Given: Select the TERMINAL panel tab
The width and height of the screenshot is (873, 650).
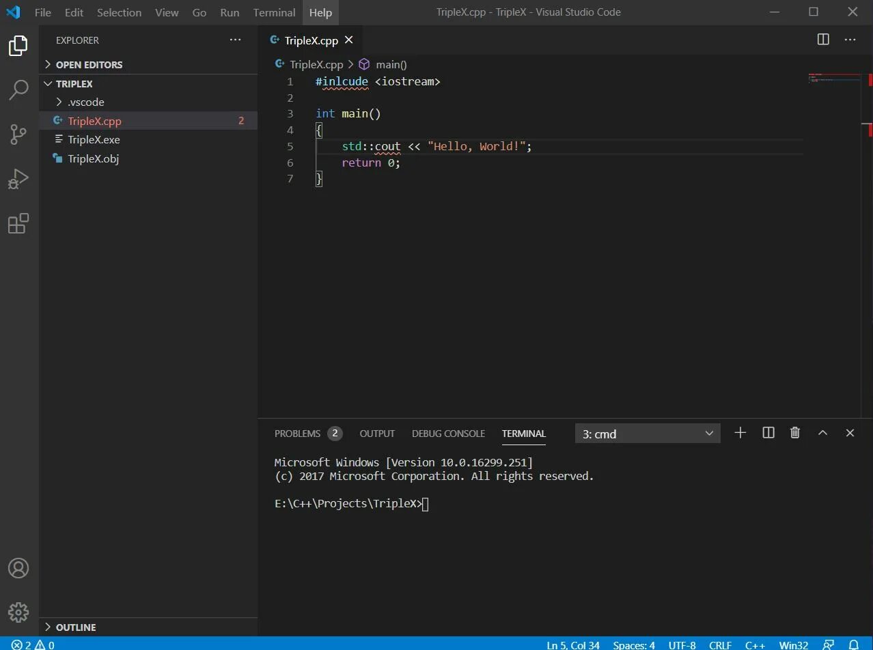Looking at the screenshot, I should click(x=524, y=434).
